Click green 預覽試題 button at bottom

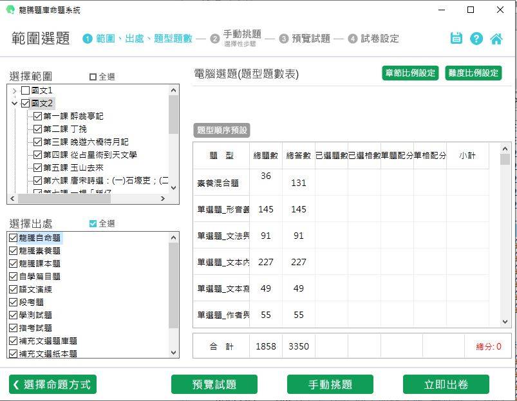pos(214,384)
